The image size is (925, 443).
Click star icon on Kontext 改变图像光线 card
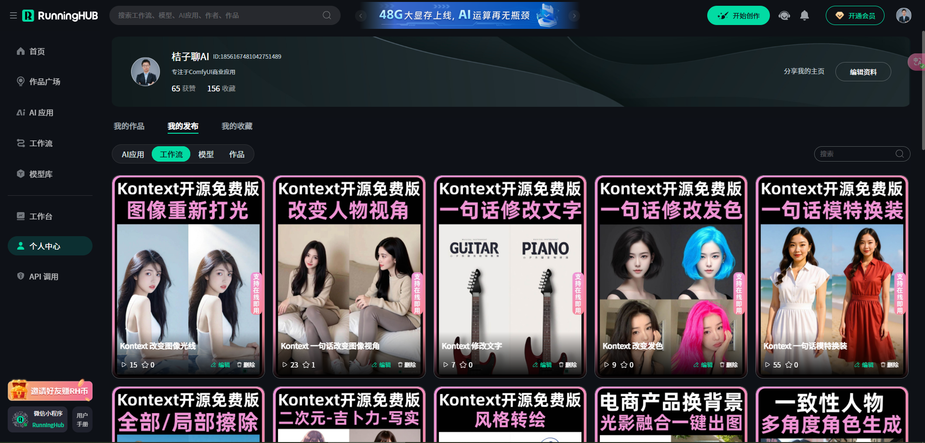pyautogui.click(x=145, y=365)
